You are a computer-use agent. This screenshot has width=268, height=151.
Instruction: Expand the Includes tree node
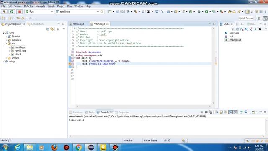7,40
